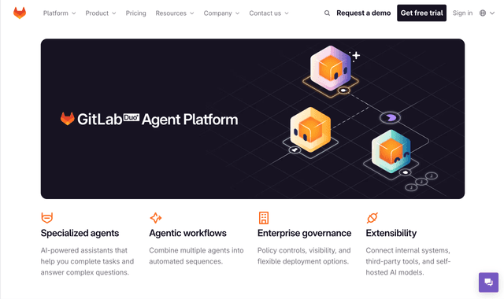Screen dimensions: 504x299
Task: Click the Enterprise governance building icon
Action: point(264,218)
